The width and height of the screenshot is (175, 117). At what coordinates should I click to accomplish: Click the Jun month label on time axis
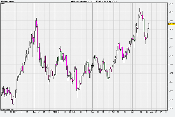pyautogui.click(x=152, y=112)
